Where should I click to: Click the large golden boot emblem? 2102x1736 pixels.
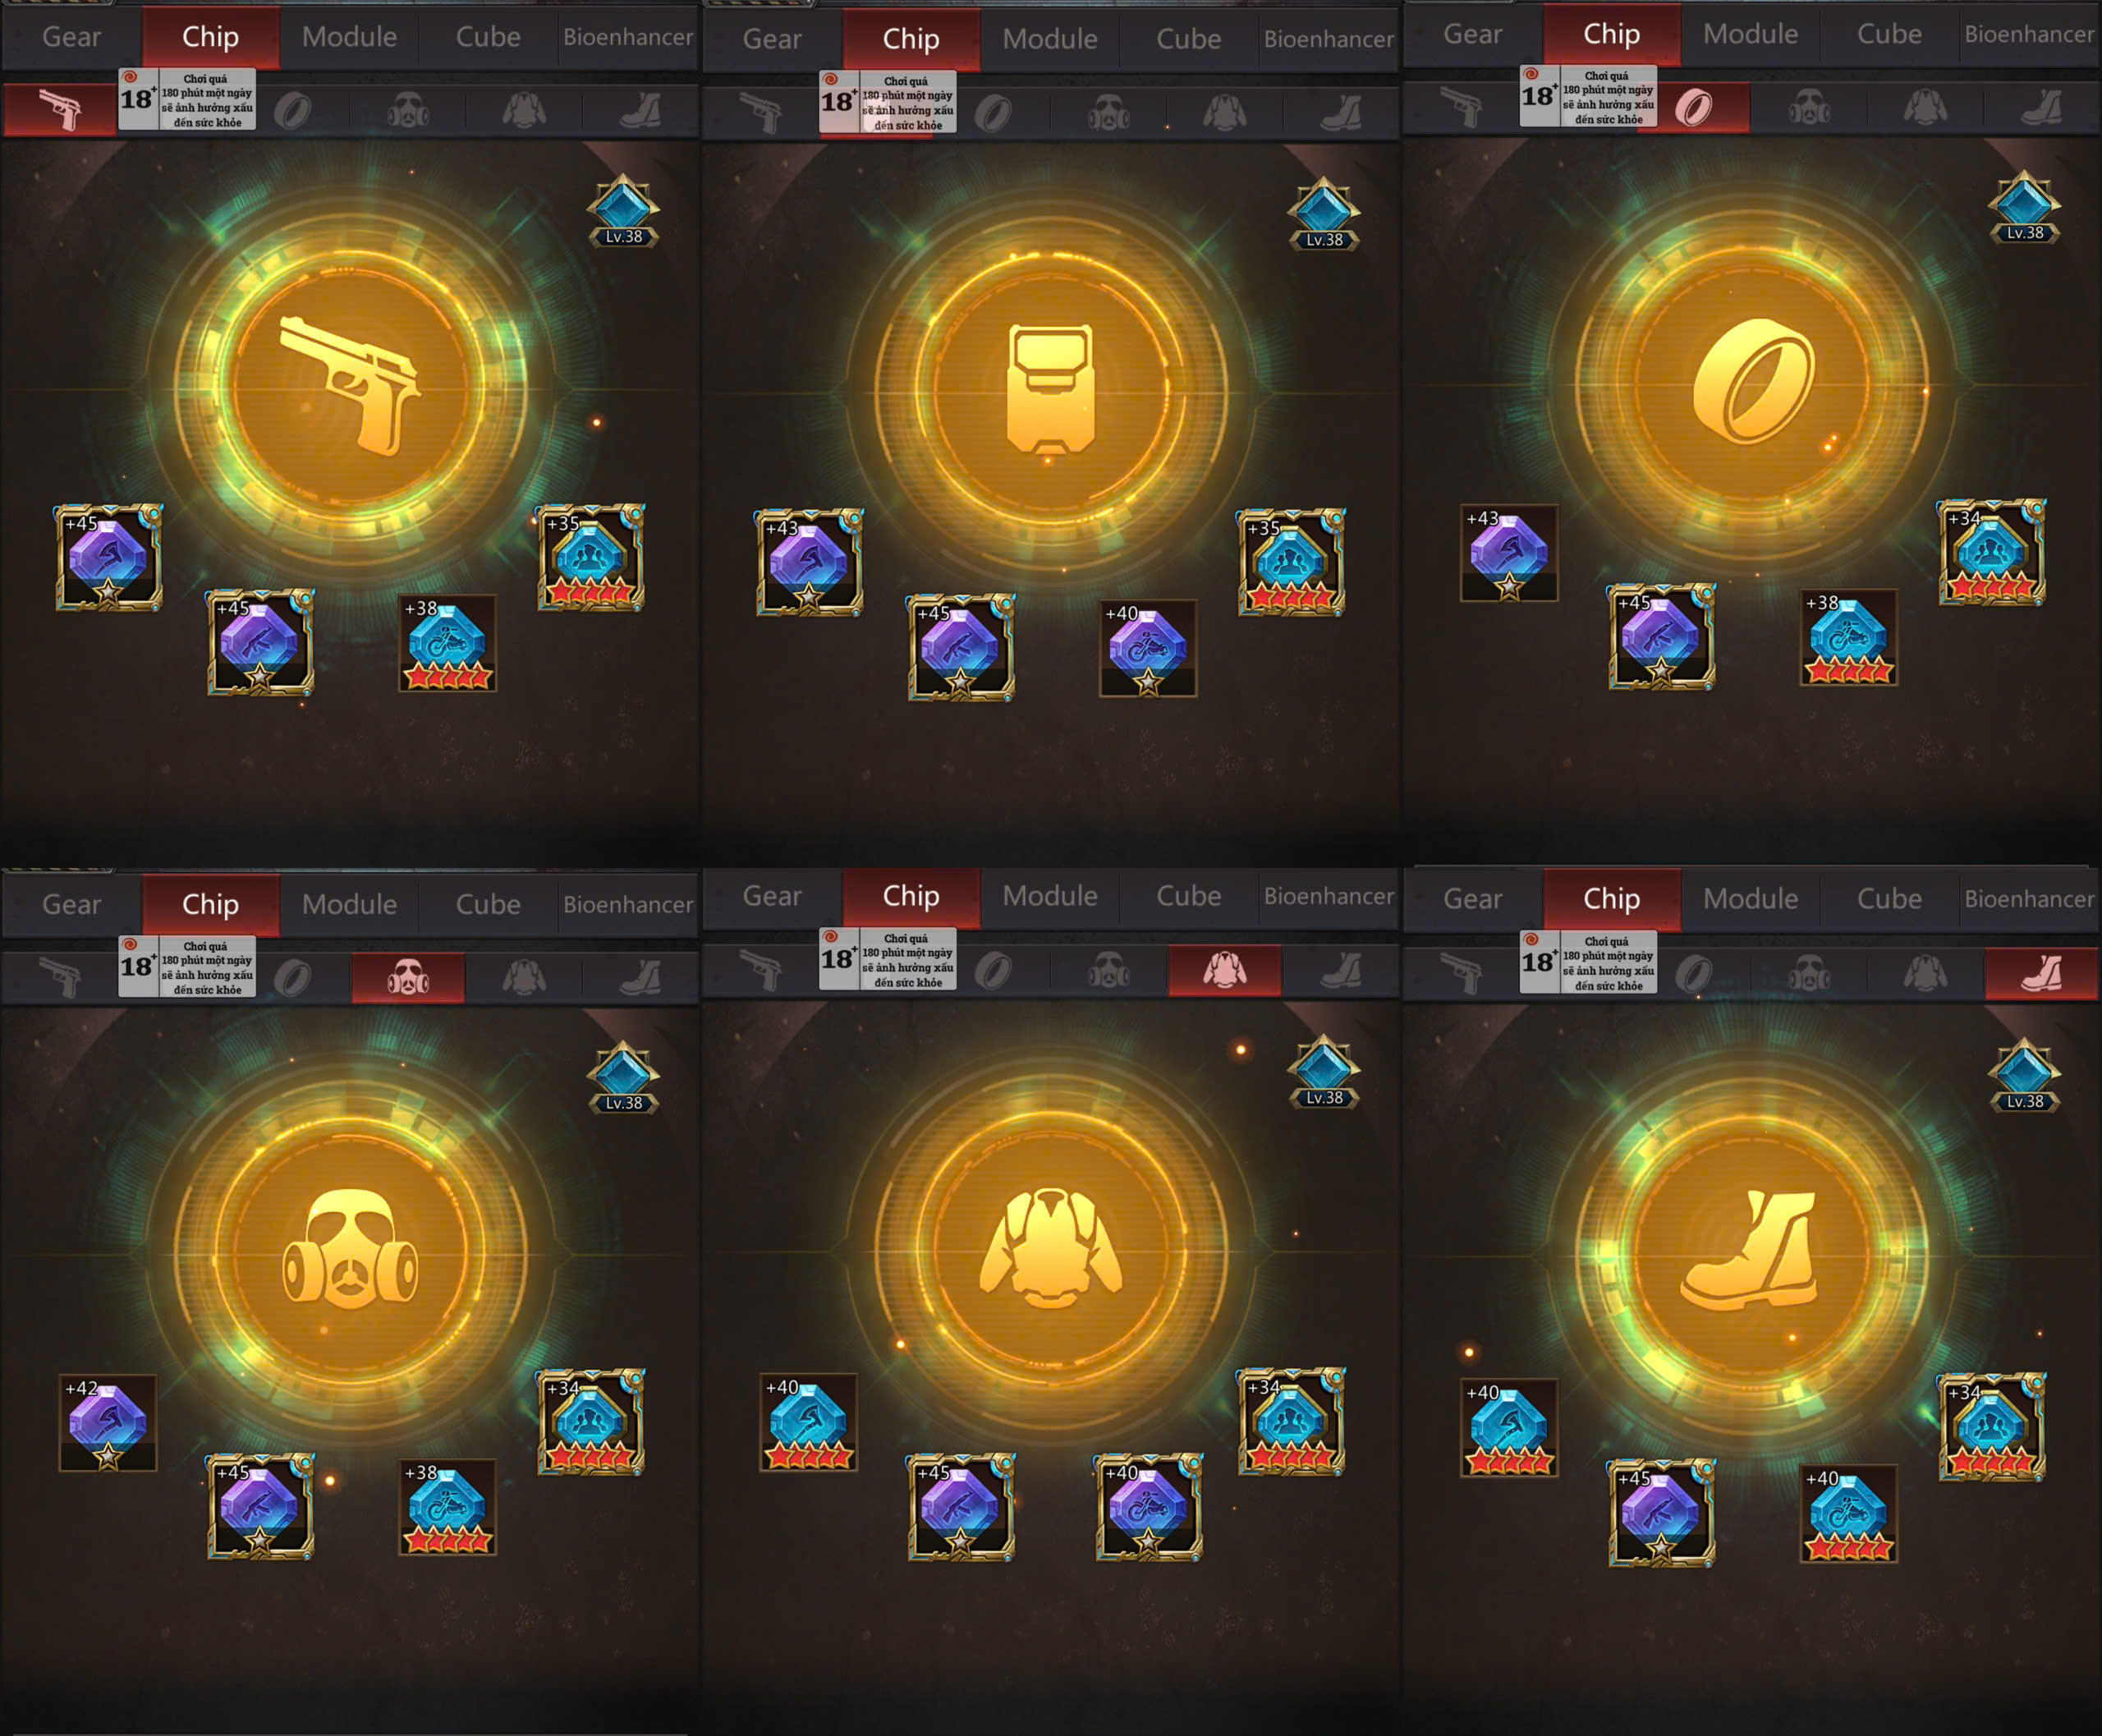[1748, 1250]
